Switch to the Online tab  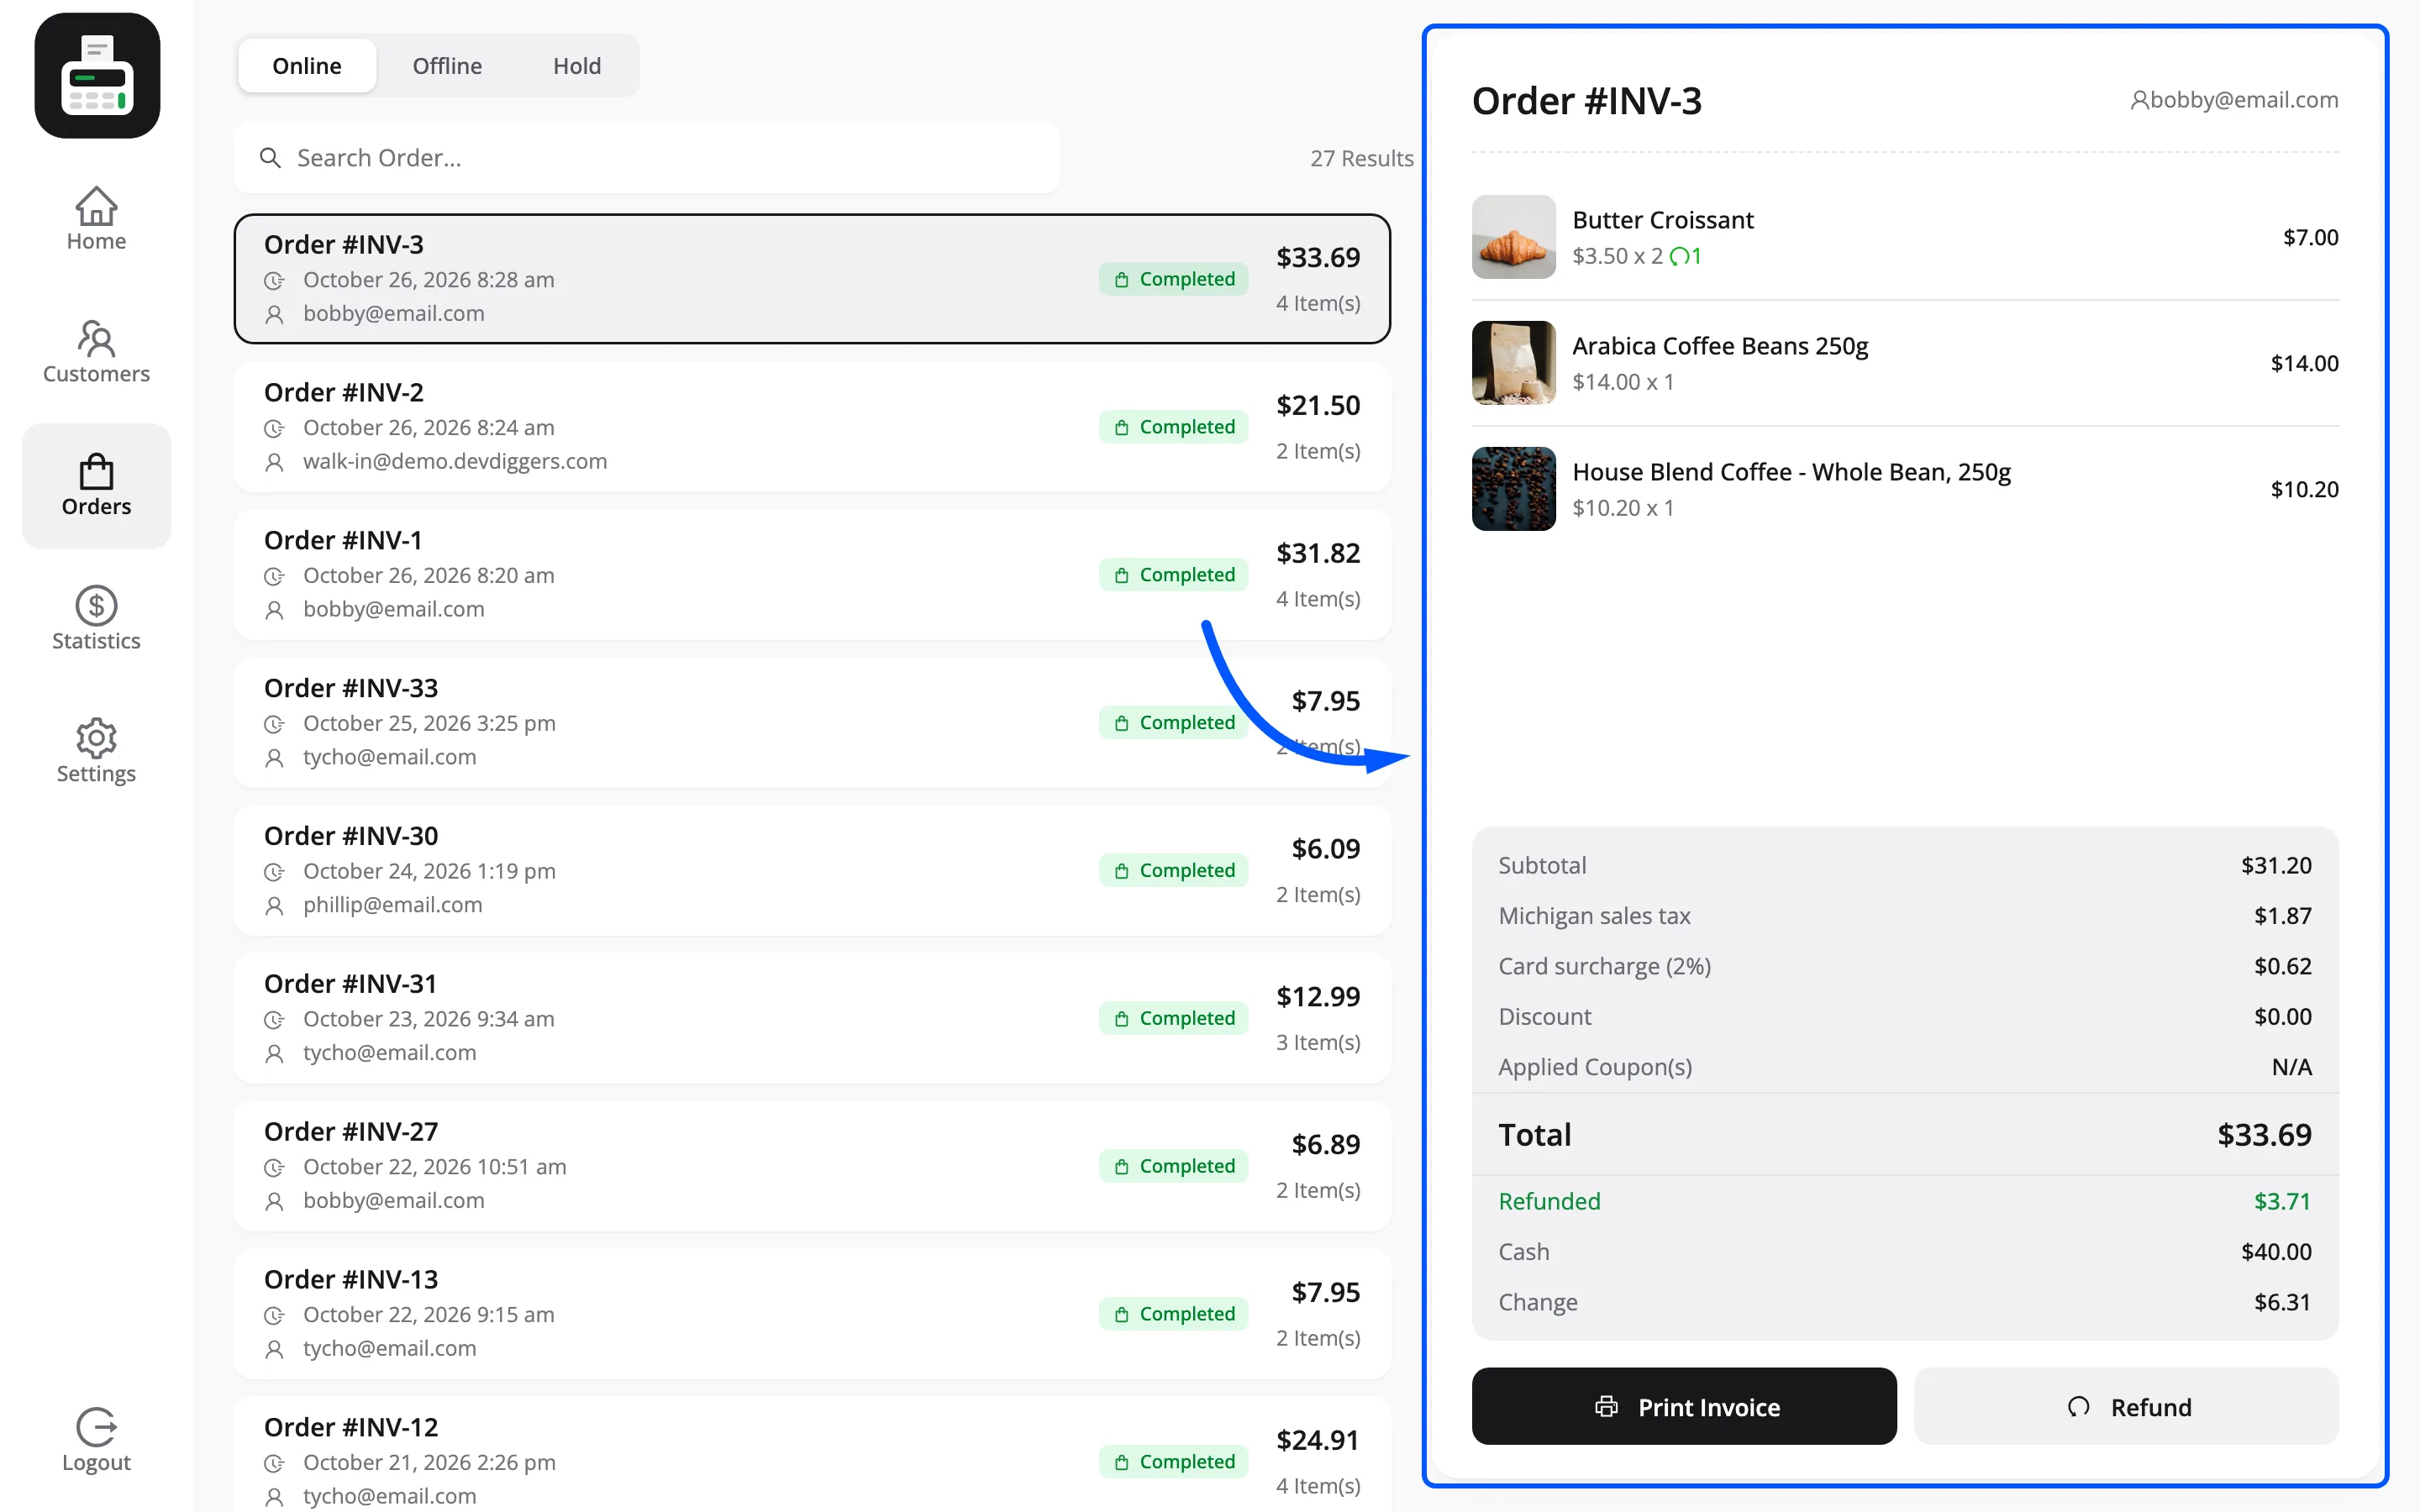[x=307, y=66]
